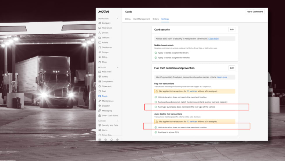Viewport: 285px width, 161px height.
Task: Click the Go to Dashboard button
Action: pos(255,12)
